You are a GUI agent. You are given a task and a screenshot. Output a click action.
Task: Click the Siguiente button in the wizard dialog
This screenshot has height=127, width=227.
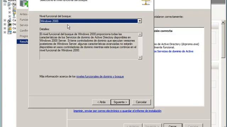click(120, 102)
